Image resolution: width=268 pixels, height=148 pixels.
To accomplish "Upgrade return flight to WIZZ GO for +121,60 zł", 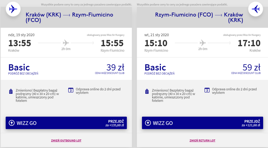I will point(202,123).
